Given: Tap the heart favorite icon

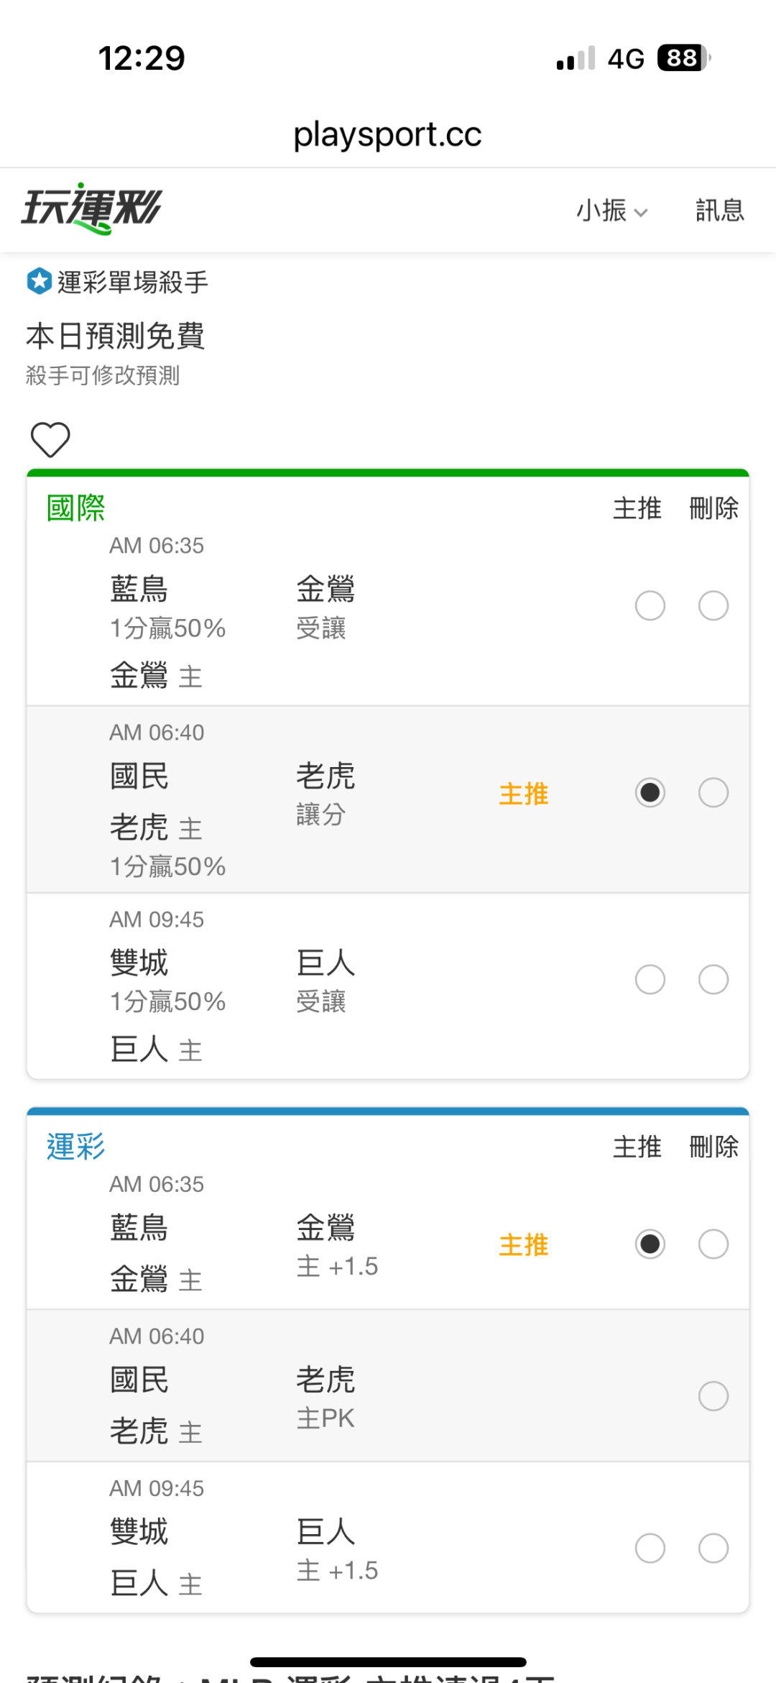Looking at the screenshot, I should pyautogui.click(x=50, y=439).
